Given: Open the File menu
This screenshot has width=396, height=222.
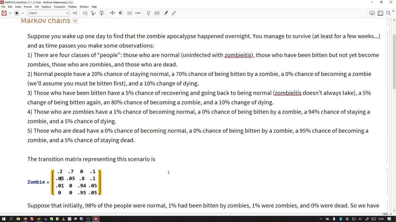Looking at the screenshot, I should [x=3, y=7].
